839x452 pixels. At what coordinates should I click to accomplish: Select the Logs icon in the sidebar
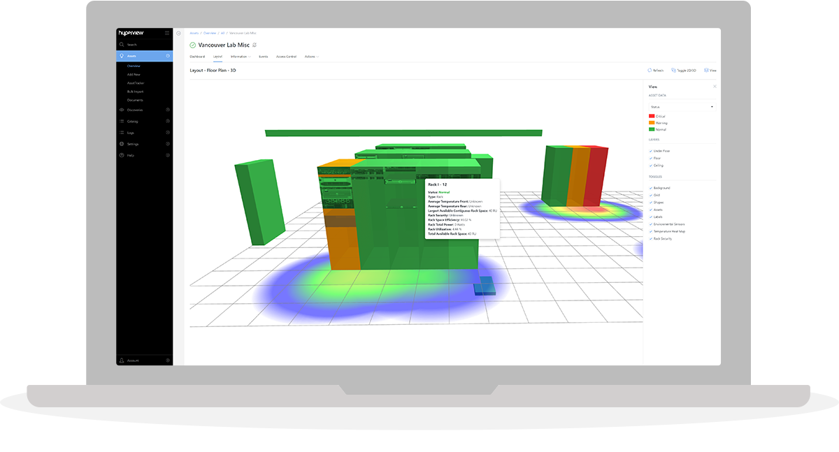pyautogui.click(x=121, y=132)
